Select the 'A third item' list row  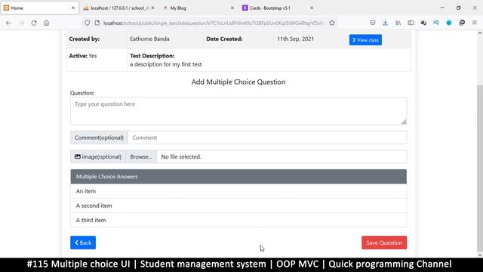pyautogui.click(x=238, y=220)
